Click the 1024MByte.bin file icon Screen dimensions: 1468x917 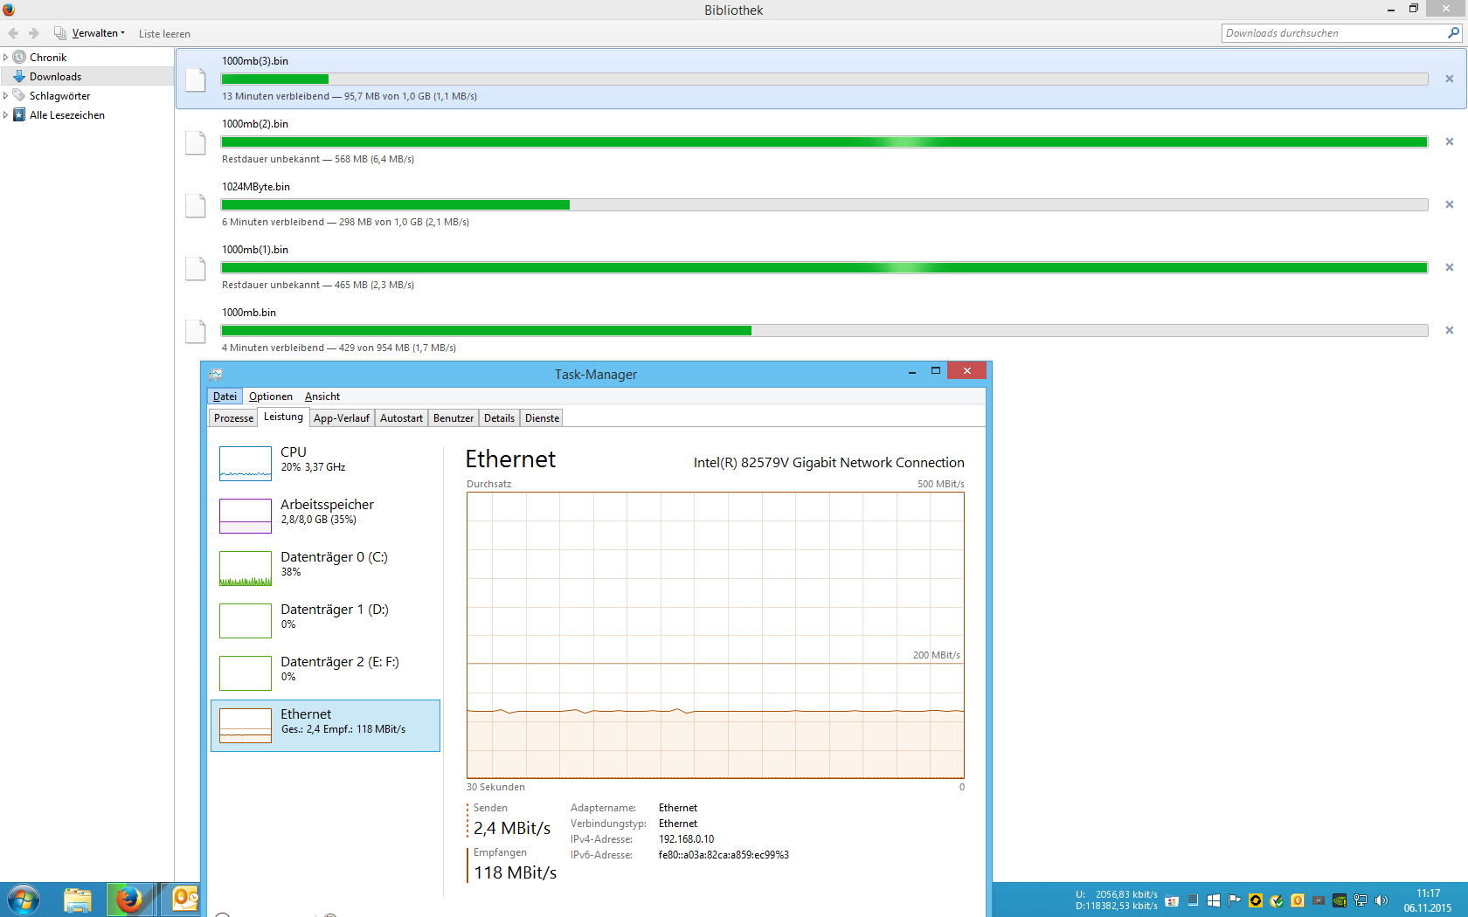coord(196,205)
